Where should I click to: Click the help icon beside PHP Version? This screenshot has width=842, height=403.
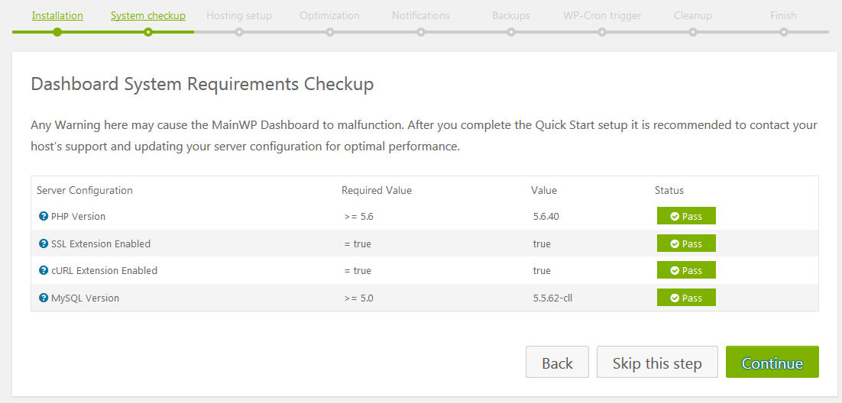[44, 217]
